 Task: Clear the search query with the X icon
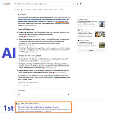point(73,4)
